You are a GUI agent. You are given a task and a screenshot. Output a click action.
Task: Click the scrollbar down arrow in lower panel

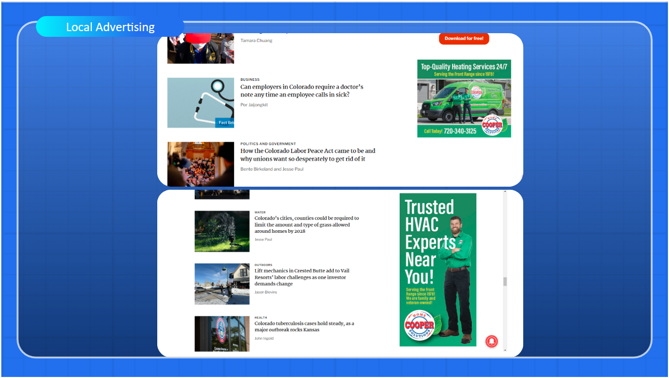pyautogui.click(x=505, y=351)
